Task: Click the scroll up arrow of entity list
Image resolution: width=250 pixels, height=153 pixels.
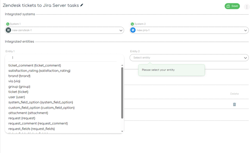Action: pyautogui.click(x=122, y=65)
